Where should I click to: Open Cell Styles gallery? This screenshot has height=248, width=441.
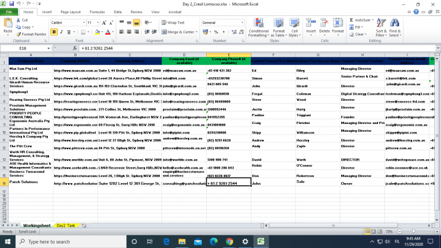[294, 27]
